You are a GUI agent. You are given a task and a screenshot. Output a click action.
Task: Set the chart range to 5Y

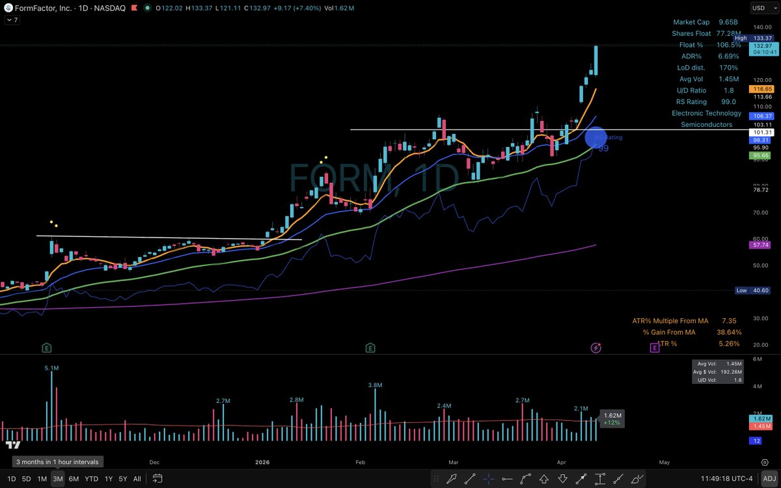(x=123, y=479)
